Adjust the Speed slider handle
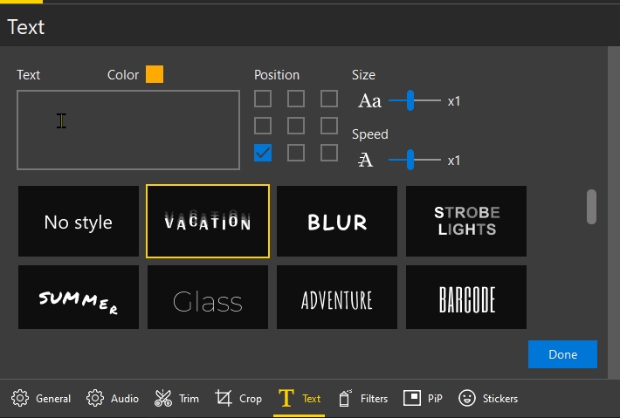 pos(410,160)
